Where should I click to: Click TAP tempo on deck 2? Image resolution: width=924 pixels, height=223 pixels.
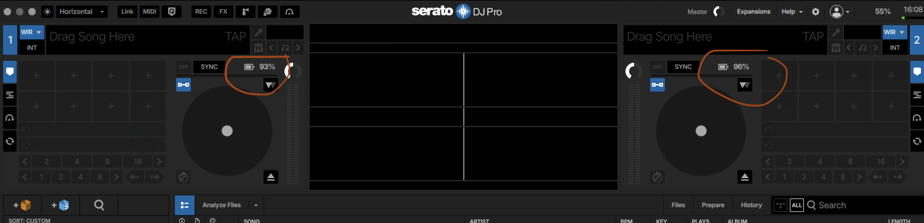point(813,37)
